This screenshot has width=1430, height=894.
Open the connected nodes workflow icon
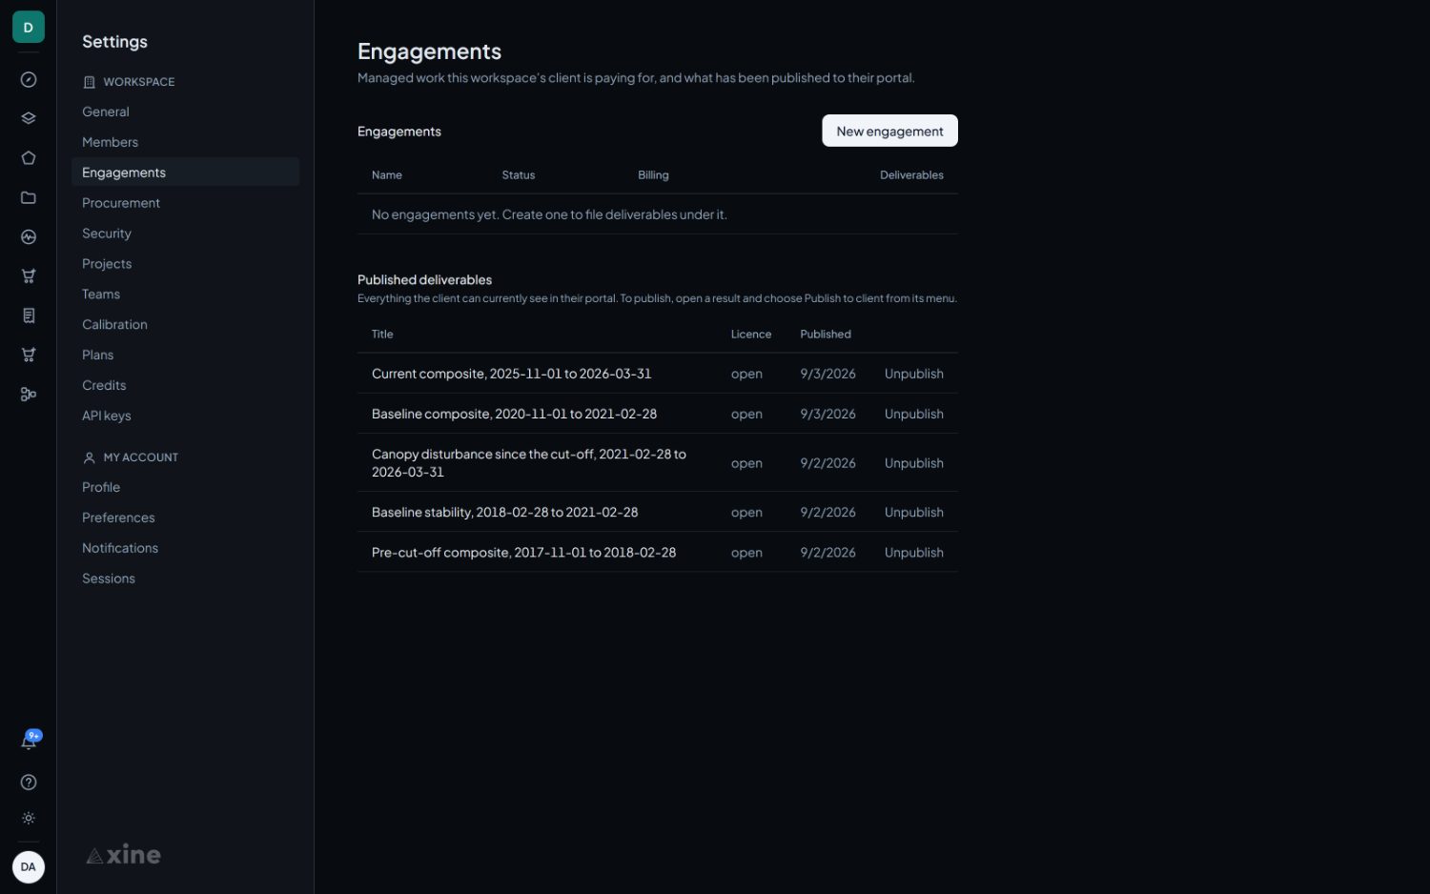coord(29,394)
